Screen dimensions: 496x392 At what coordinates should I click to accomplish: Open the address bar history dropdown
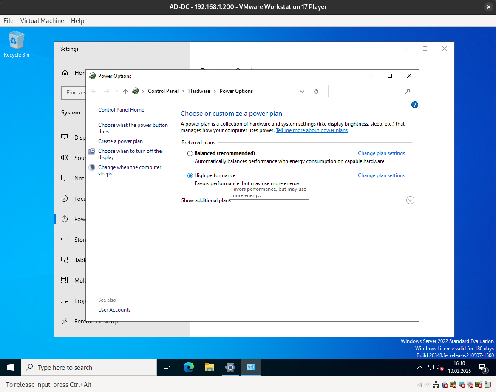(302, 91)
